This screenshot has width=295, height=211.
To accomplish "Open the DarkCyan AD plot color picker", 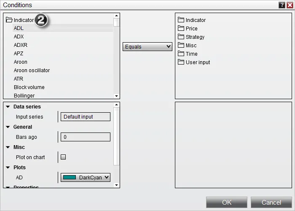I will coord(86,177).
